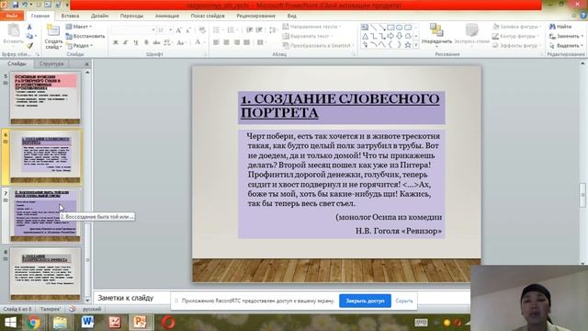Image resolution: width=588 pixels, height=331 pixels.
Task: Center the paragraph text
Action: [x=227, y=42]
